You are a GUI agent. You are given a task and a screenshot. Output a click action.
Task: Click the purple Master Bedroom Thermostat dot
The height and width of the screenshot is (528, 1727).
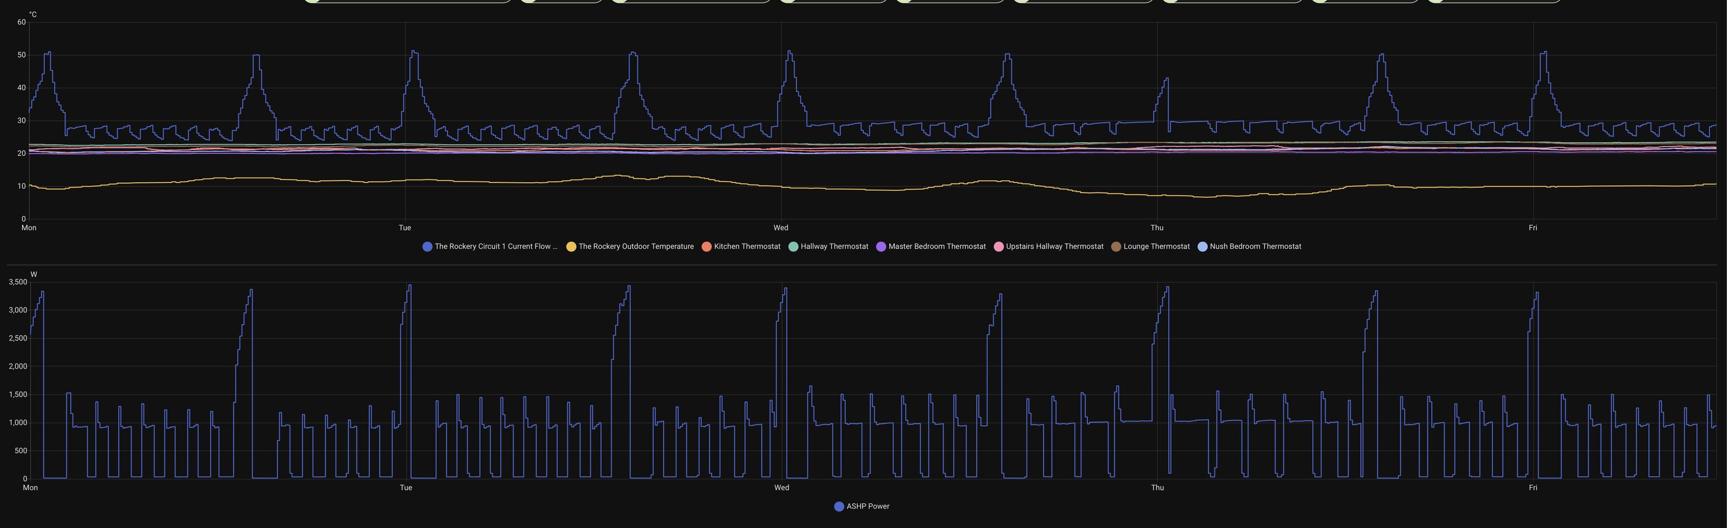pyautogui.click(x=882, y=246)
